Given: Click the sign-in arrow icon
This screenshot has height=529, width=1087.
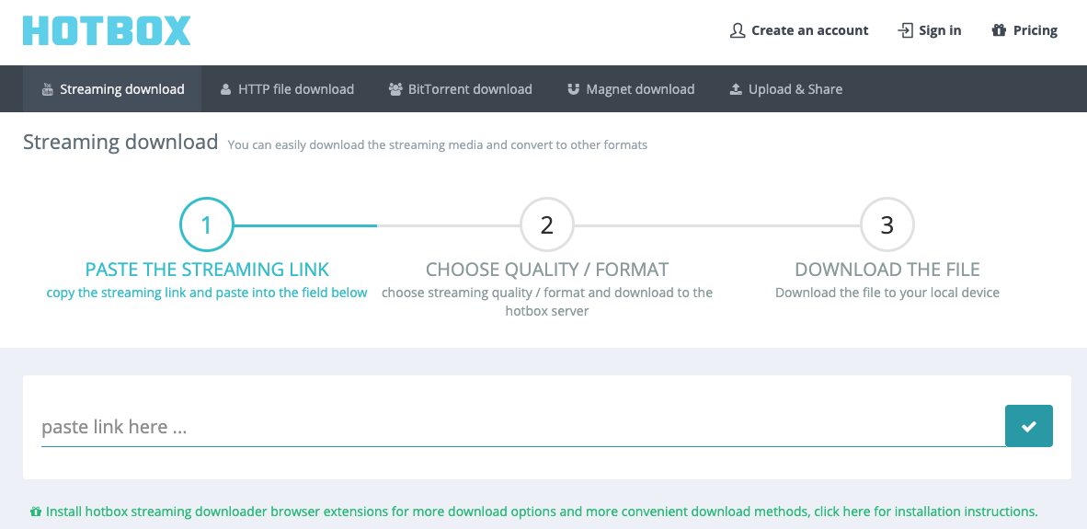Looking at the screenshot, I should point(905,30).
